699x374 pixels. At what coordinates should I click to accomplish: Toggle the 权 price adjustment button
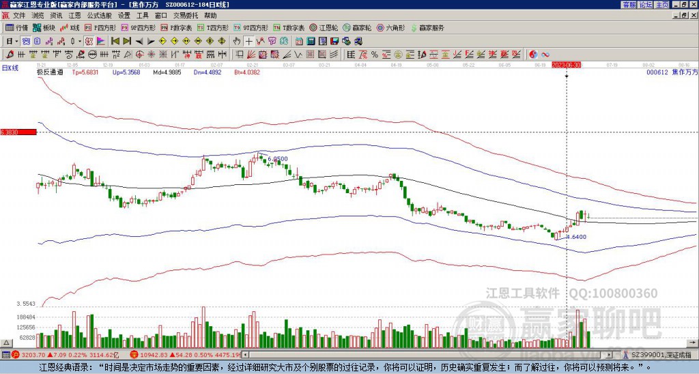point(89,42)
